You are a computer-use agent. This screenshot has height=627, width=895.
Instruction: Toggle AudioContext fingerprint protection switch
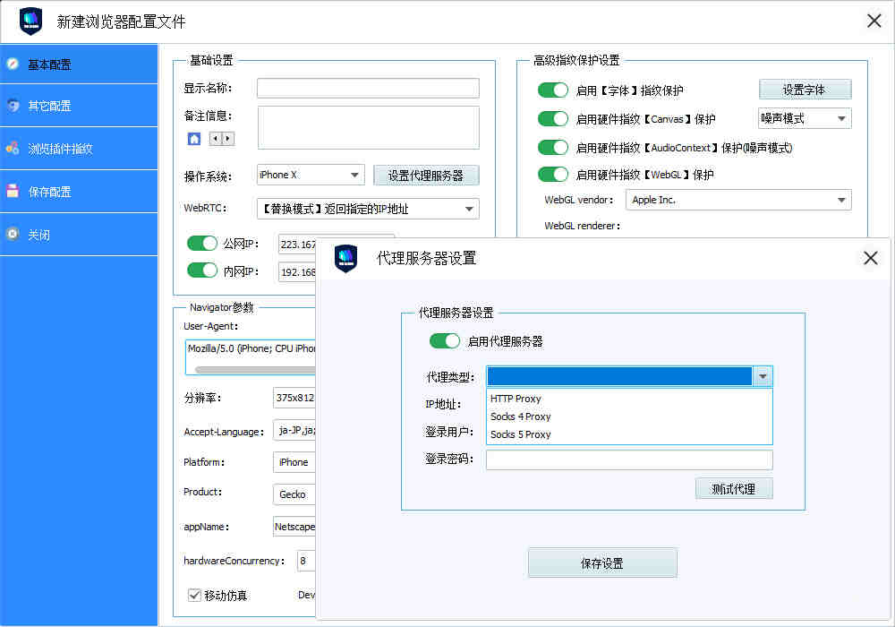(x=552, y=147)
